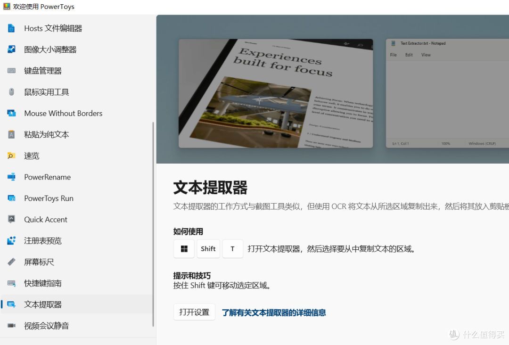Select the Hosts 文件编辑器 sidebar icon
The width and height of the screenshot is (509, 345).
[11, 28]
